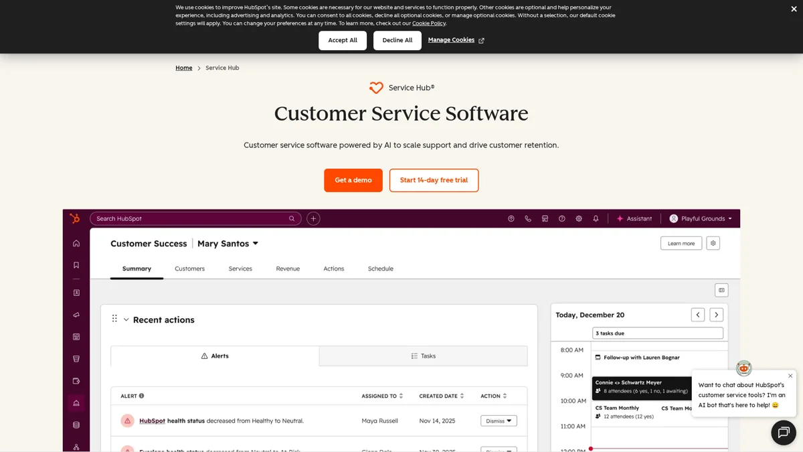Open the notifications bell icon
The image size is (803, 452).
pos(596,219)
